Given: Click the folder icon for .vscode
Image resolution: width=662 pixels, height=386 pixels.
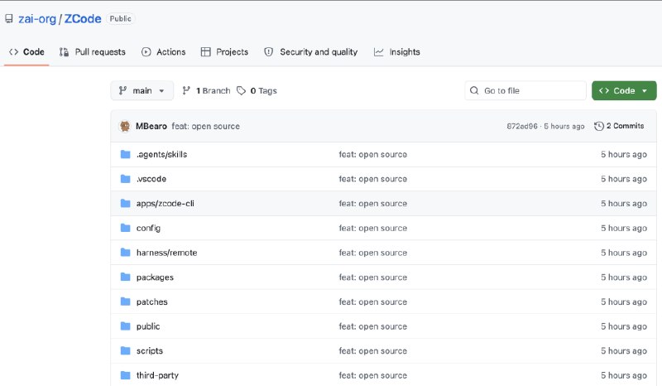Looking at the screenshot, I should pyautogui.click(x=126, y=179).
